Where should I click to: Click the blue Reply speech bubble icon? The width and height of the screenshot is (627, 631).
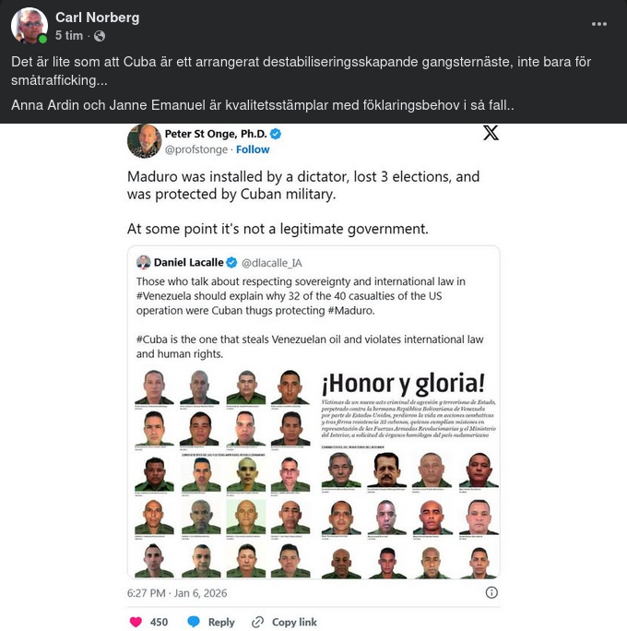(x=194, y=622)
